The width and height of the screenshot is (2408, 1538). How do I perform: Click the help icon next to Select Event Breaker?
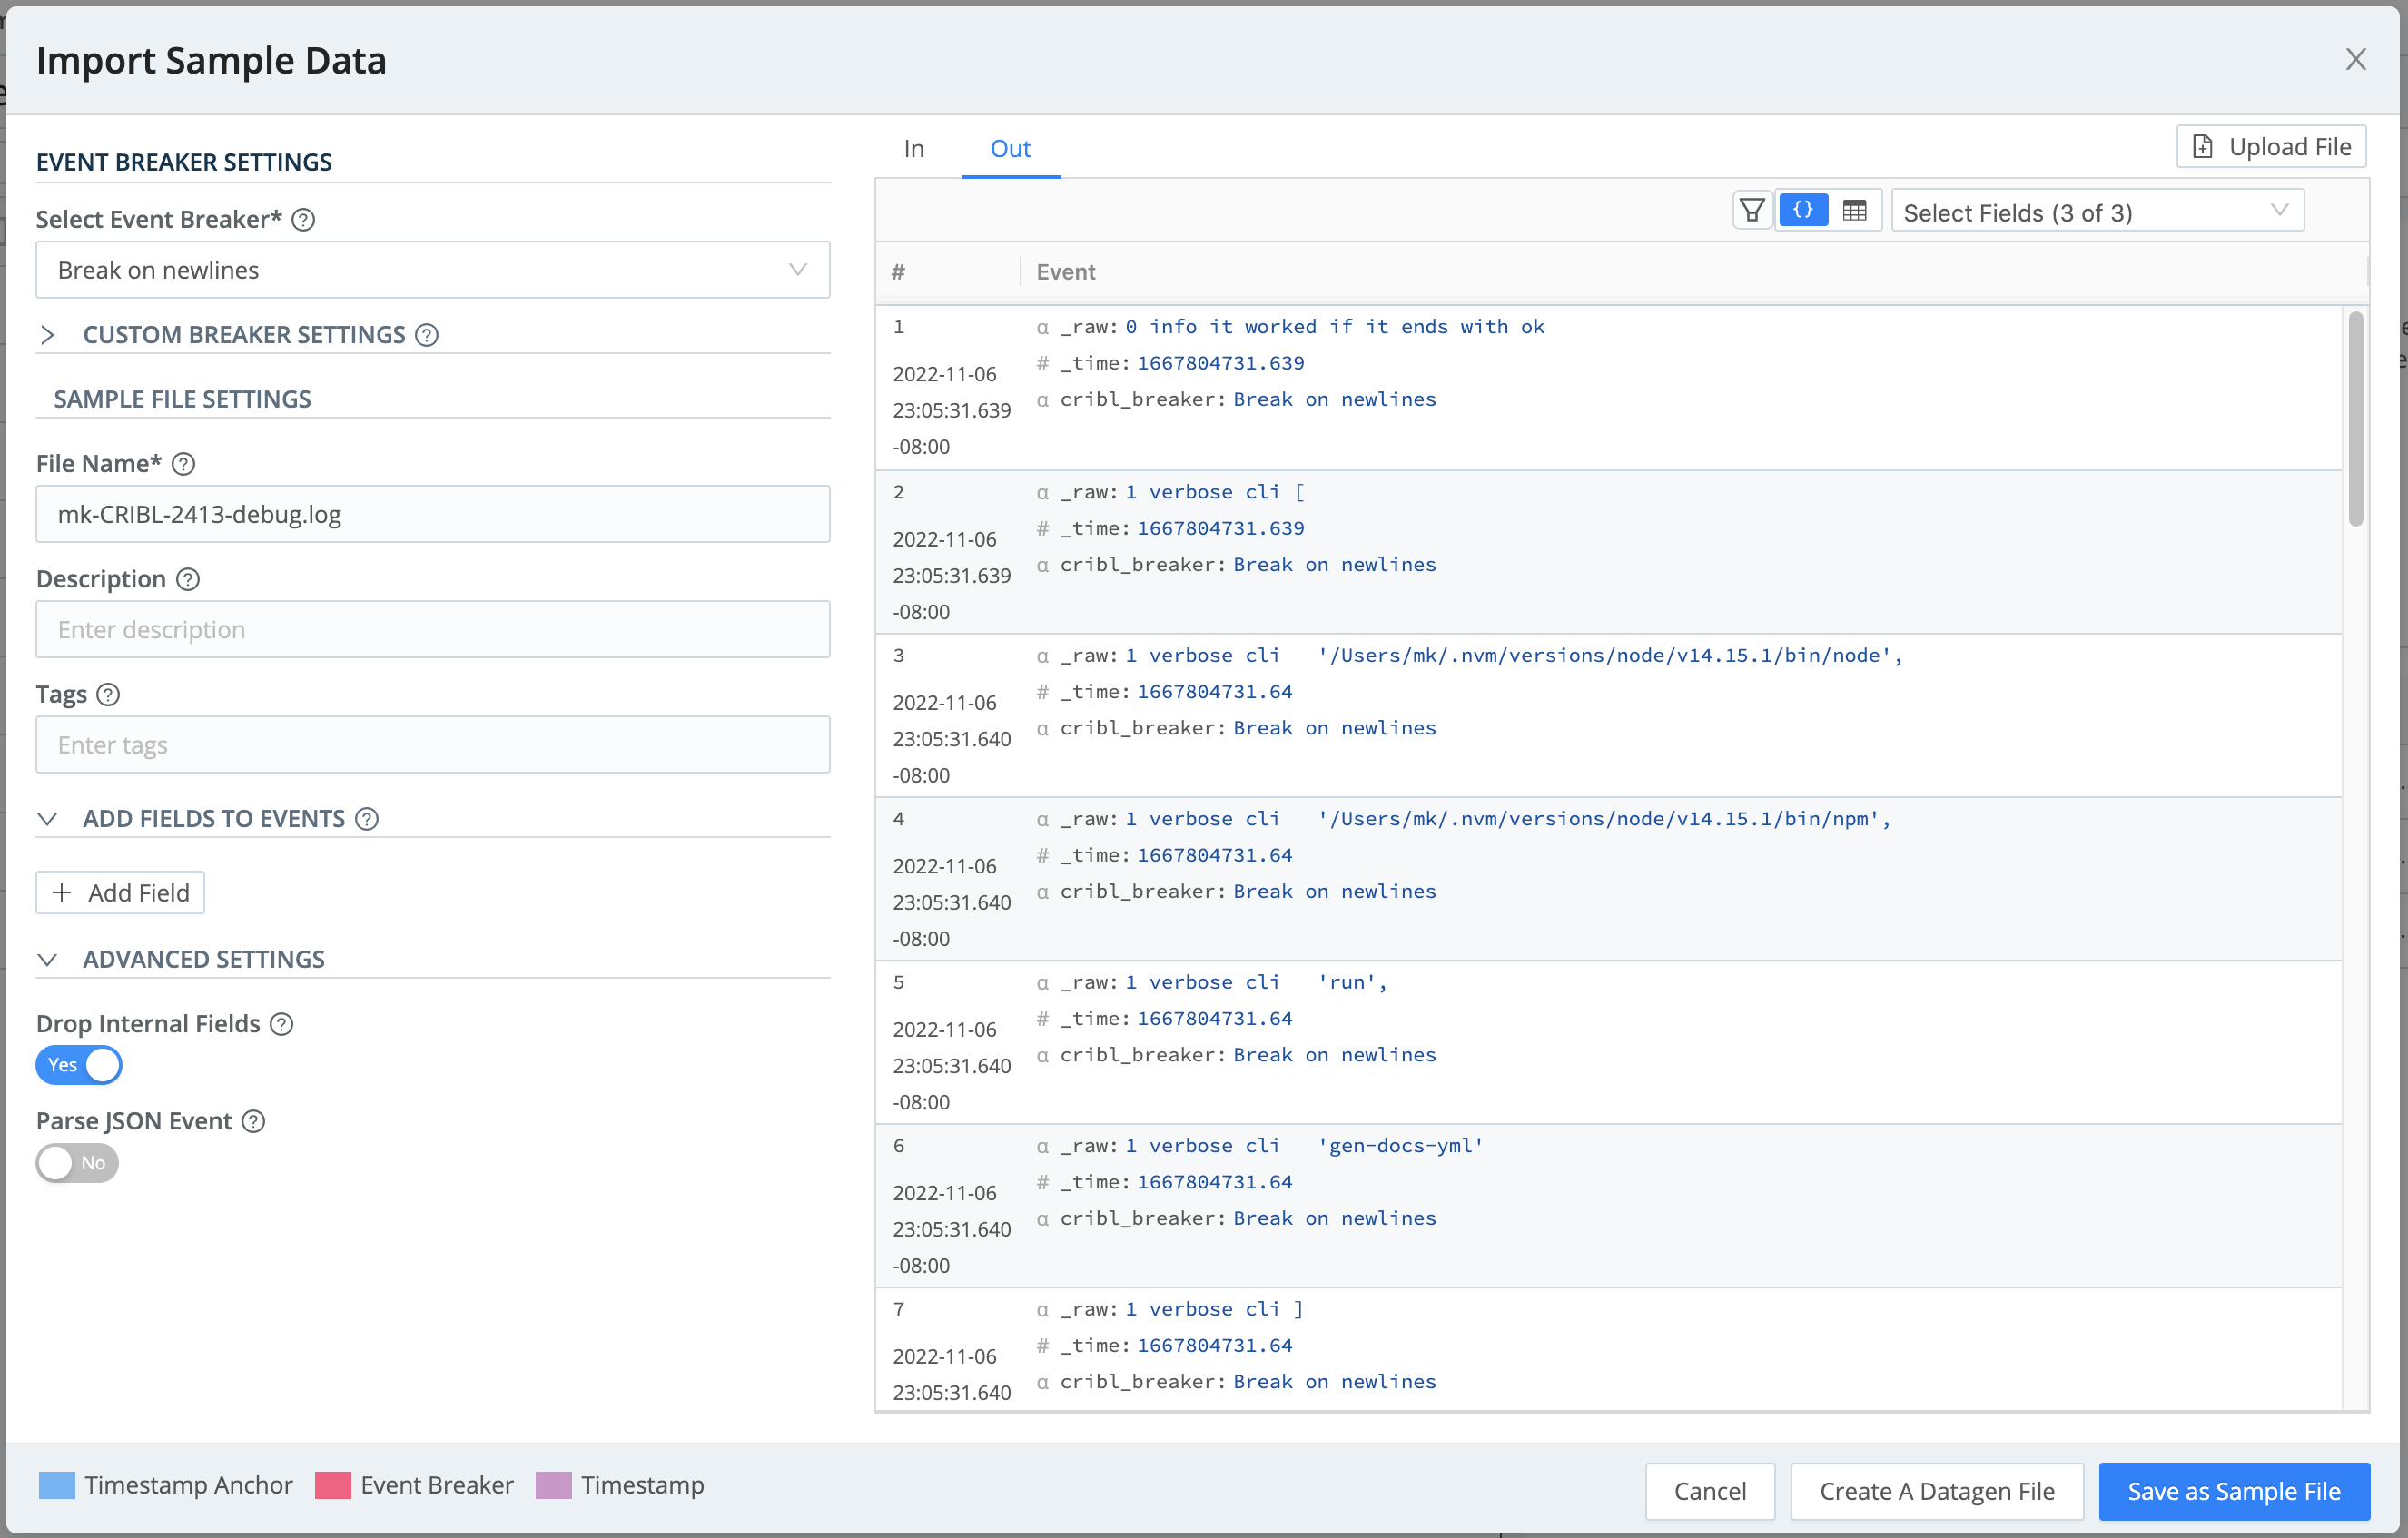tap(303, 219)
